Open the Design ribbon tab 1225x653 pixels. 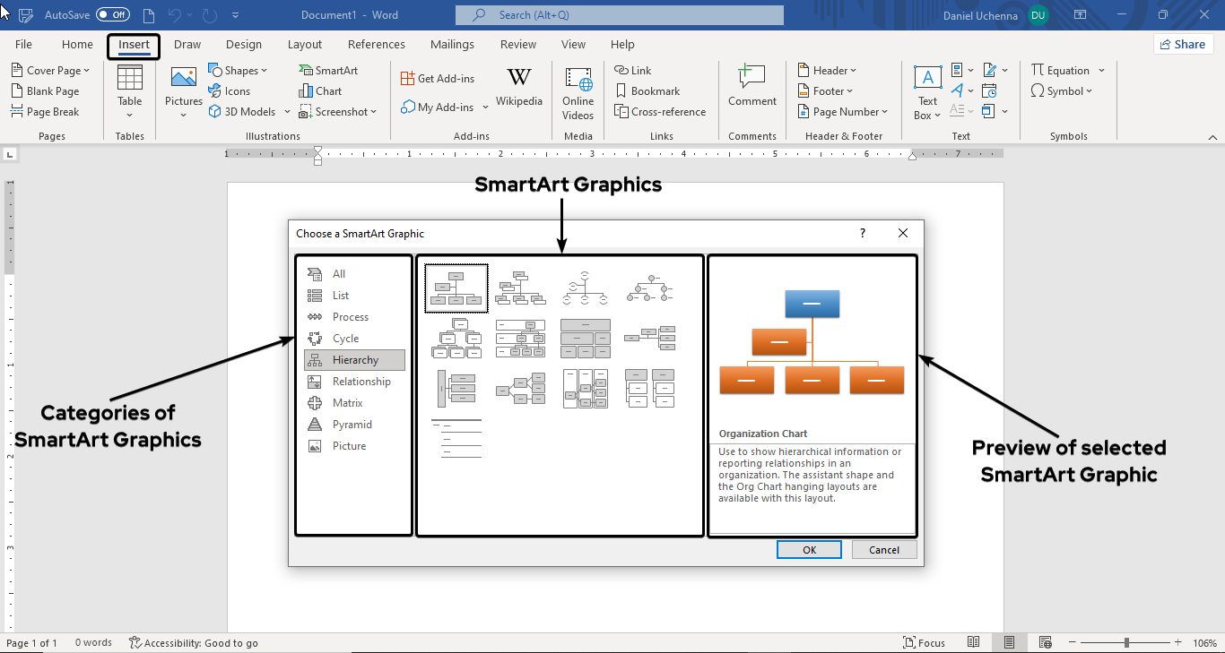pos(243,45)
